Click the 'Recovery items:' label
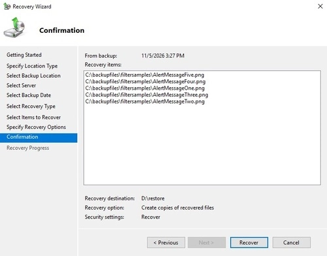Screen dimensions: 327x256 (x=103, y=65)
